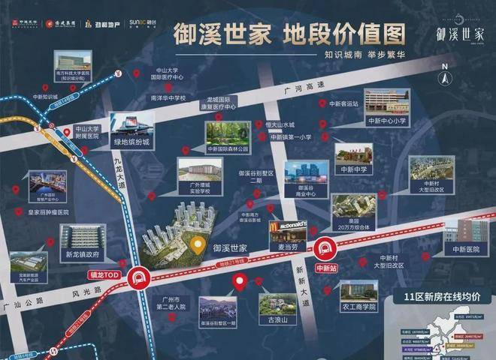Click the red 中新站 station label
The width and height of the screenshot is (496, 360).
point(326,268)
